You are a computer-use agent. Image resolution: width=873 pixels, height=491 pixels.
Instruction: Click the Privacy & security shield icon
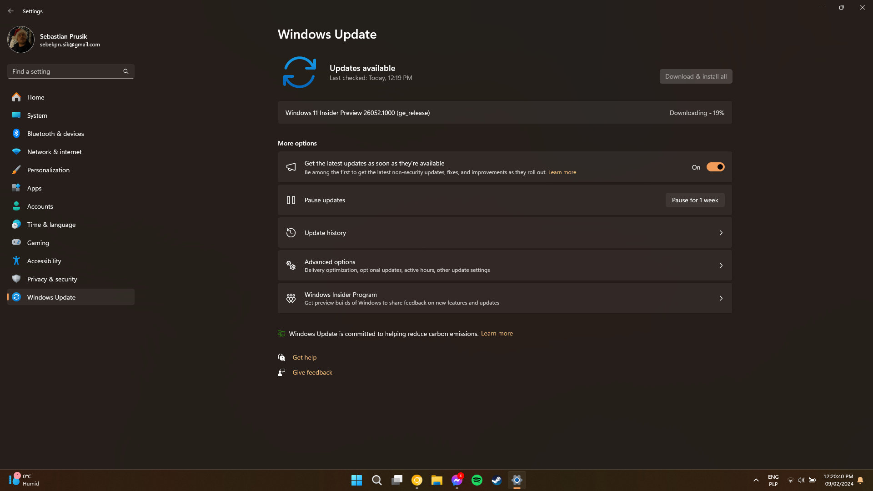tap(16, 279)
